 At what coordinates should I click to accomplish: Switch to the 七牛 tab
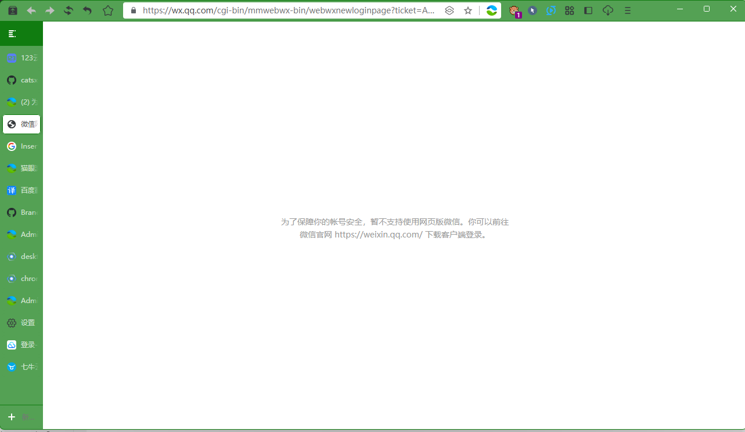pyautogui.click(x=21, y=367)
